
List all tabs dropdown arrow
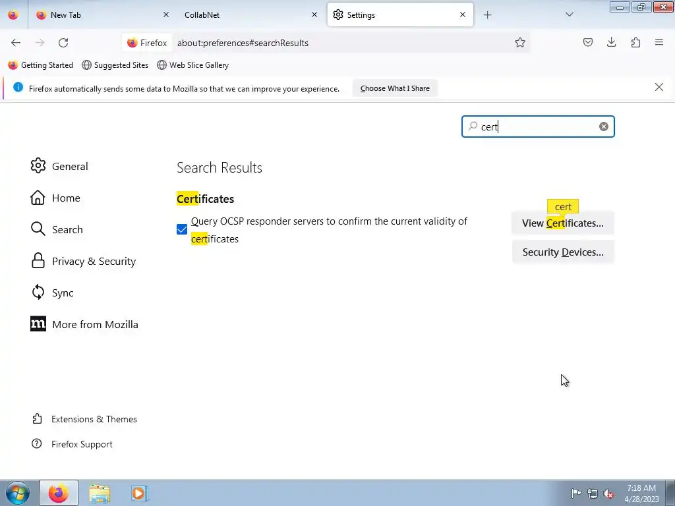point(570,14)
